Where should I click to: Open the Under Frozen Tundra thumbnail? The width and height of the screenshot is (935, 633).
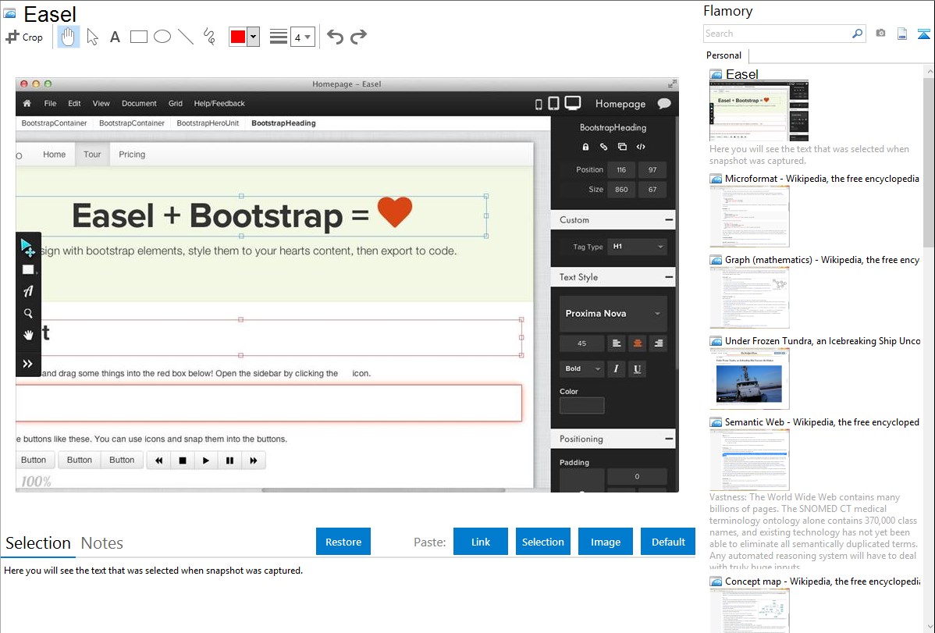[x=749, y=379]
